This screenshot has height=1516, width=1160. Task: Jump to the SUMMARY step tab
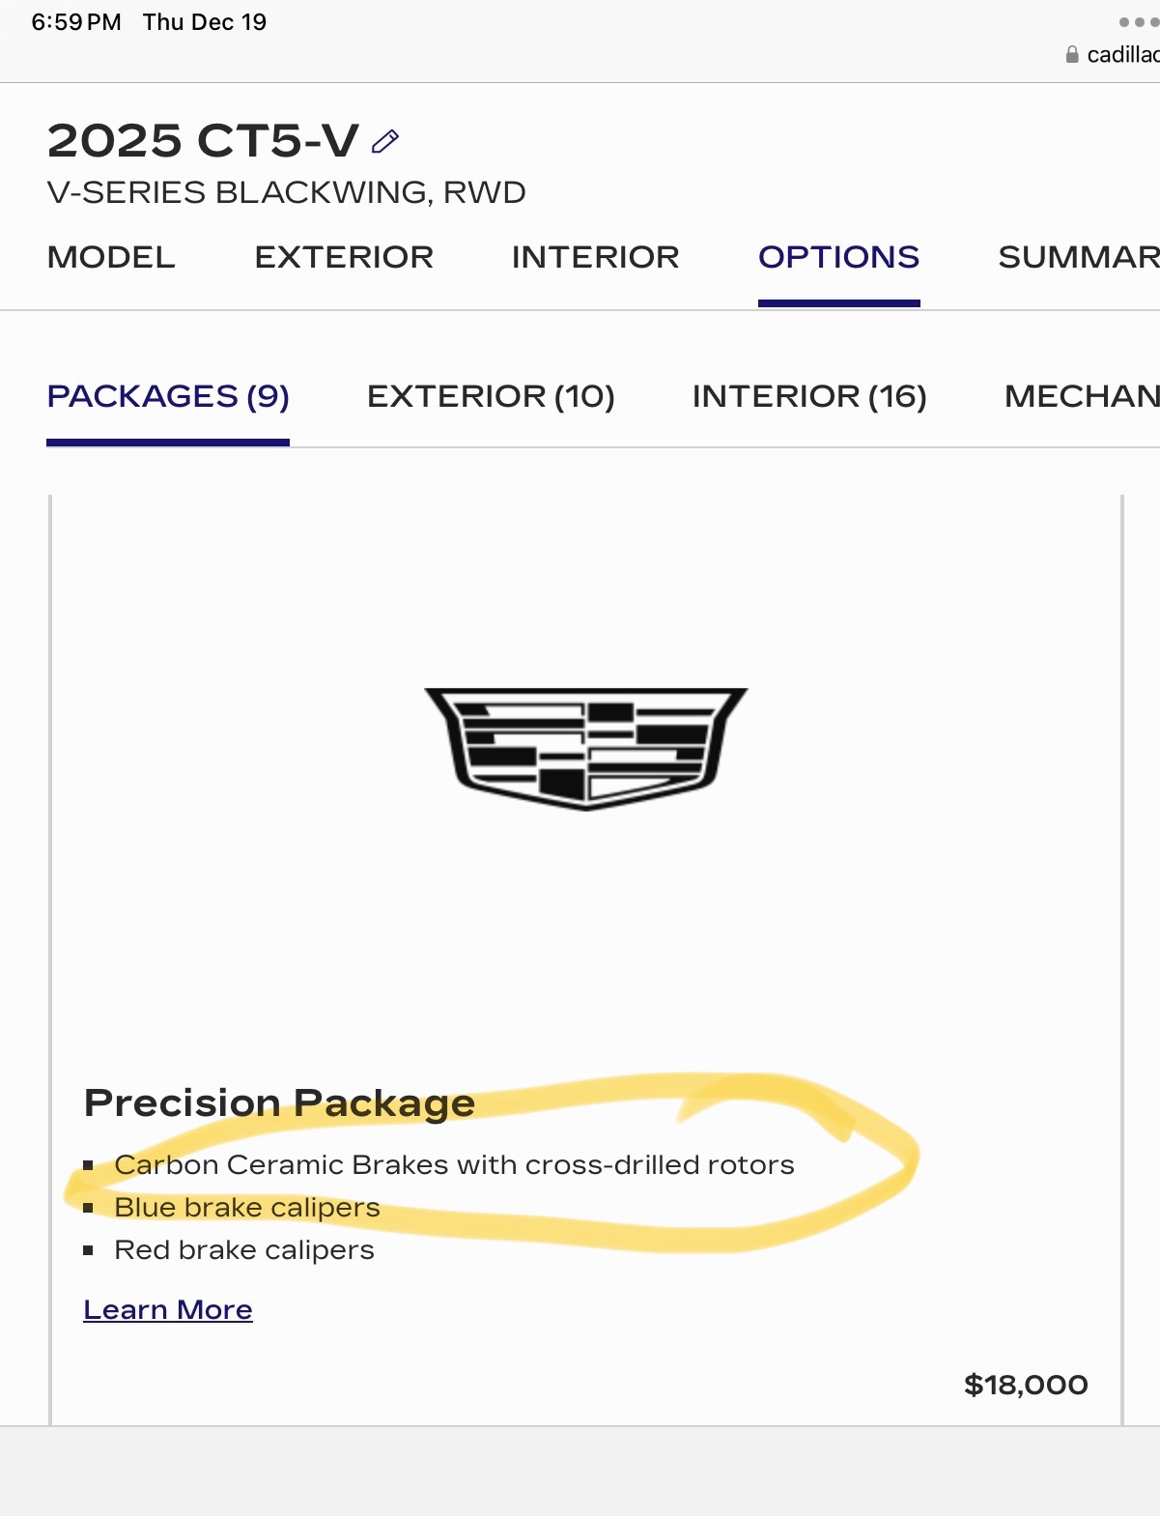1078,257
